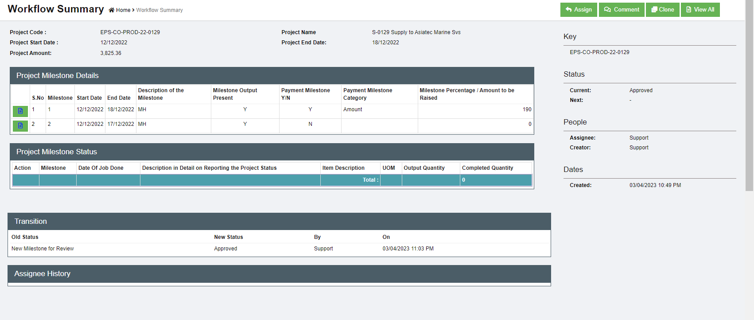The image size is (754, 320).
Task: Select milestone 2 in the Milestone column
Action: [49, 124]
